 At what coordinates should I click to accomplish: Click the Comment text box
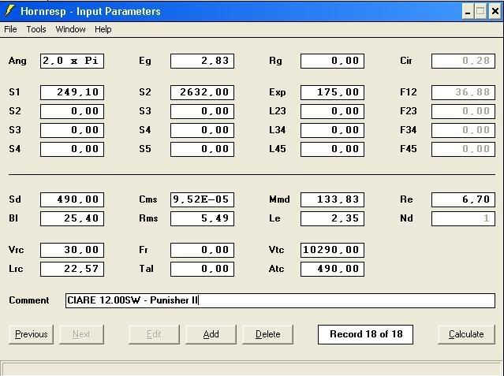pos(280,300)
